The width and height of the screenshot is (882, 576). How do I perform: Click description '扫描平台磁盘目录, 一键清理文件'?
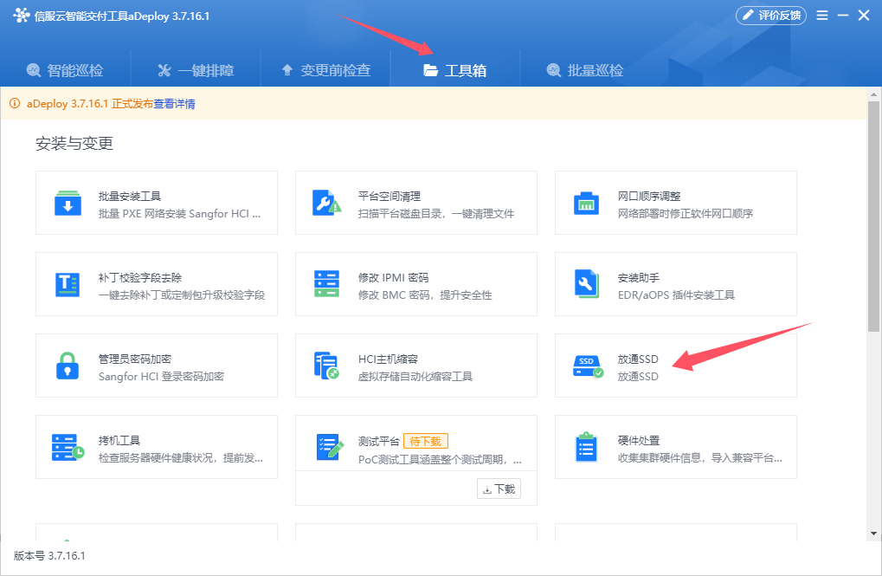[x=436, y=214]
